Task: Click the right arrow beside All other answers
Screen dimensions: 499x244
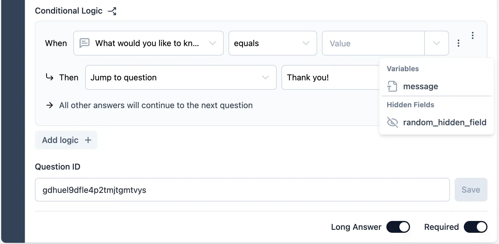Action: (50, 105)
